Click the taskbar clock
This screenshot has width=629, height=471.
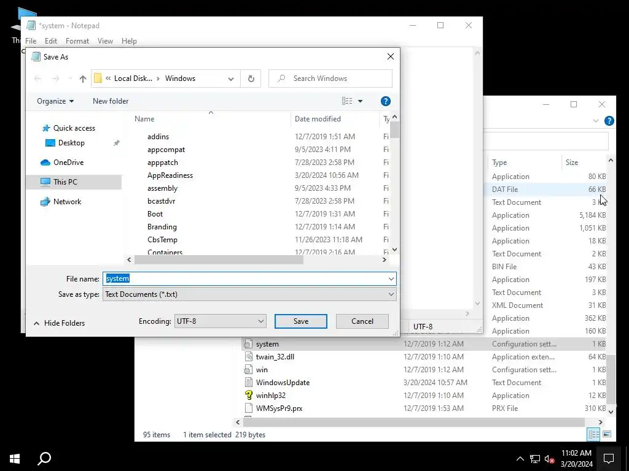coord(576,459)
